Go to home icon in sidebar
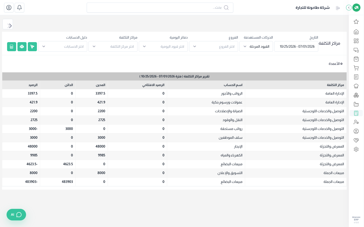Screen dimensions: 364x227 pyautogui.click(x=356, y=32)
